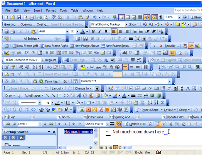Click the vertical scrollbar down arrow in document map
The image size is (202, 155).
coord(95,143)
